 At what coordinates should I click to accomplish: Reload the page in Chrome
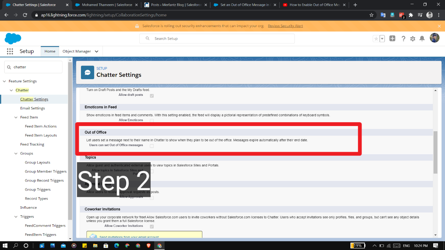(x=25, y=15)
